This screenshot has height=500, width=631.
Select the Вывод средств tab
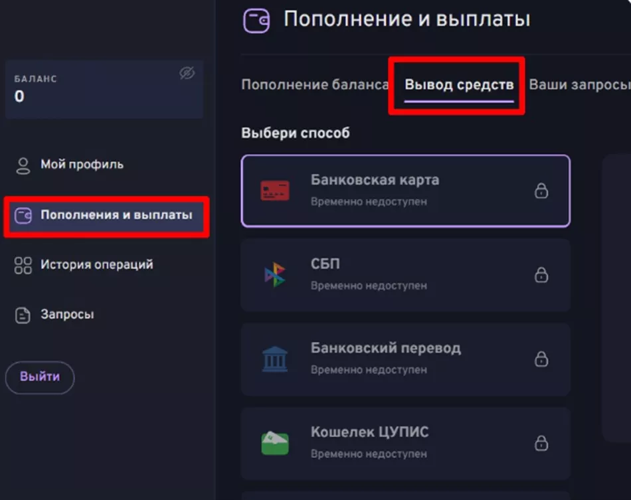459,86
